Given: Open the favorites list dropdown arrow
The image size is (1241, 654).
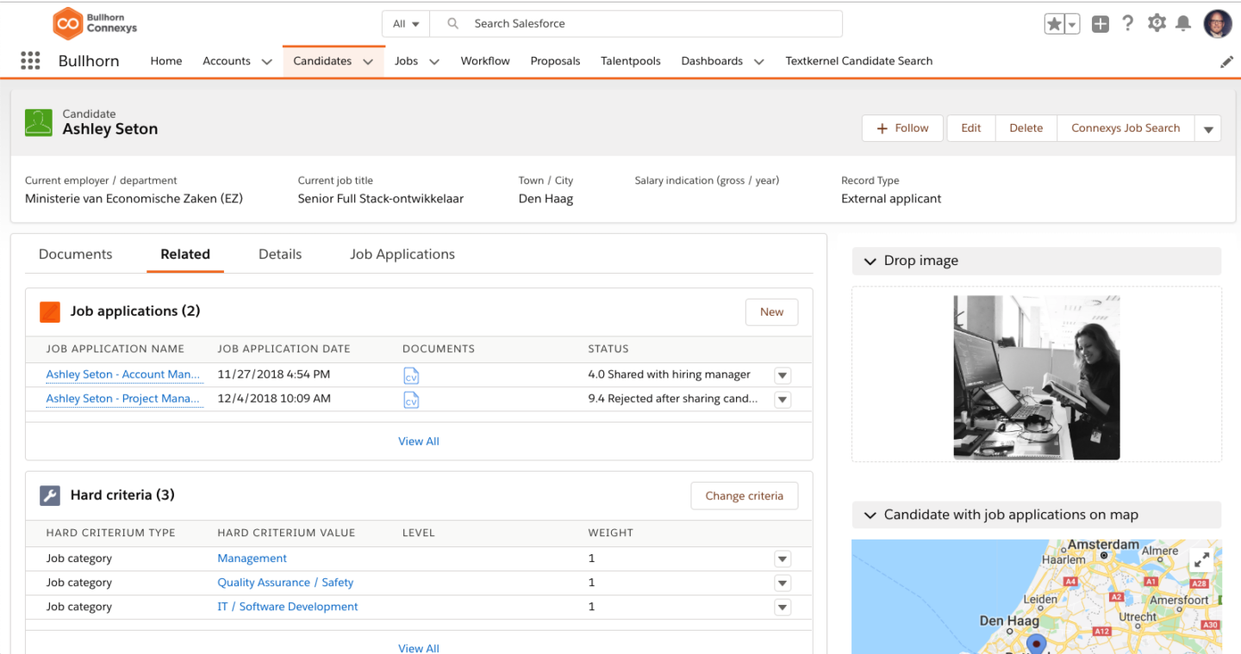Looking at the screenshot, I should (x=1072, y=24).
